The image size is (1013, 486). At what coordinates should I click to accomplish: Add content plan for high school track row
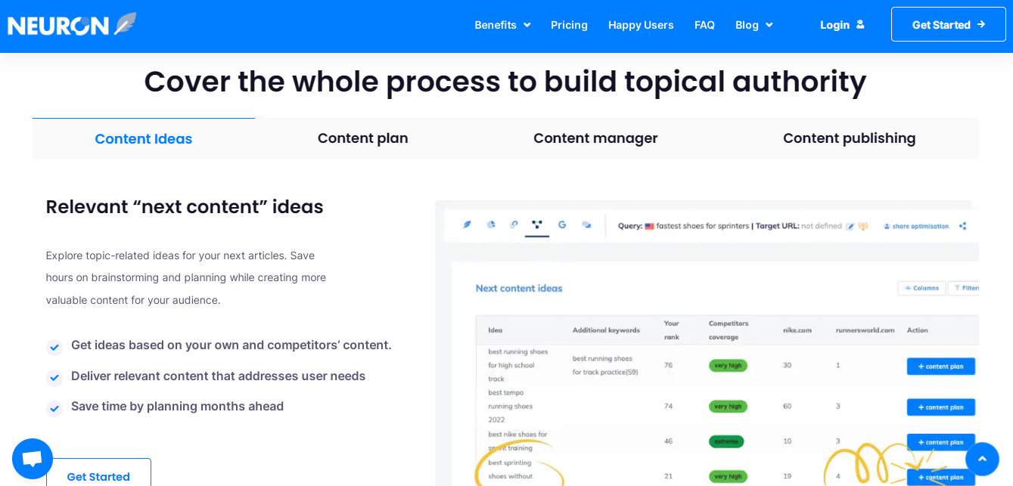tap(940, 366)
